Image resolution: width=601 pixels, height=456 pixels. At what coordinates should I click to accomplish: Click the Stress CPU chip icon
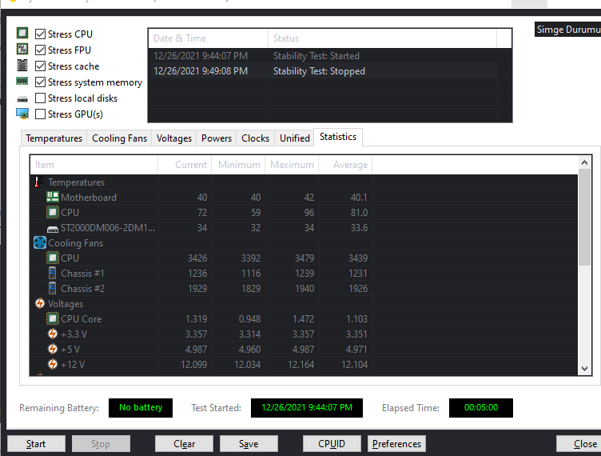pos(22,34)
